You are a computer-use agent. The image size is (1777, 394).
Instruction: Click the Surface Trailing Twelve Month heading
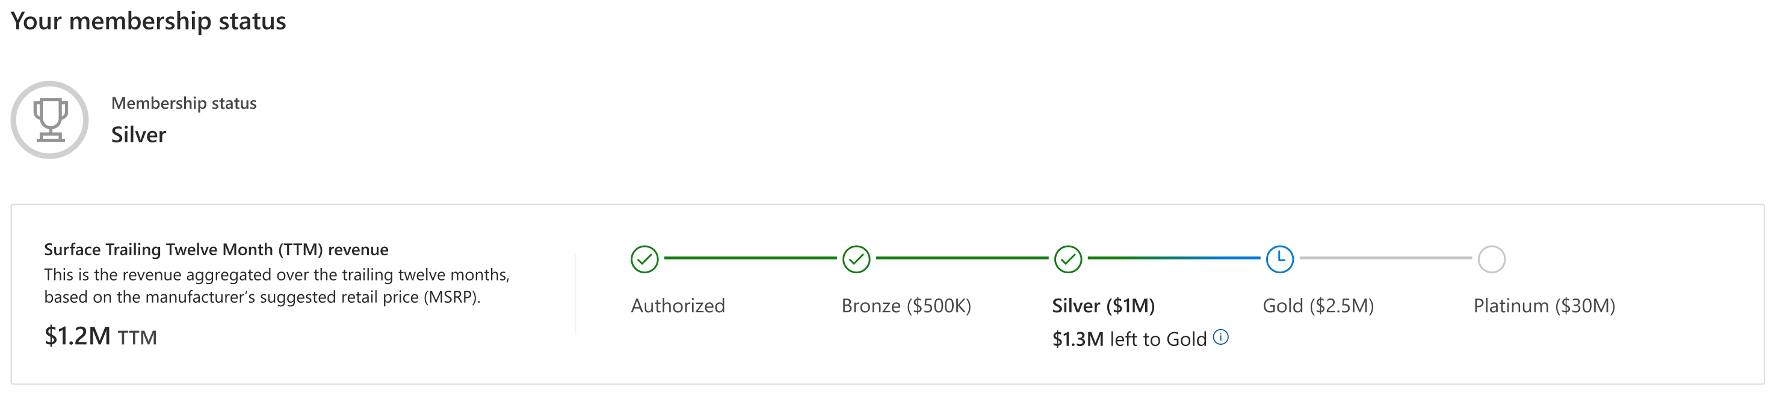216,249
